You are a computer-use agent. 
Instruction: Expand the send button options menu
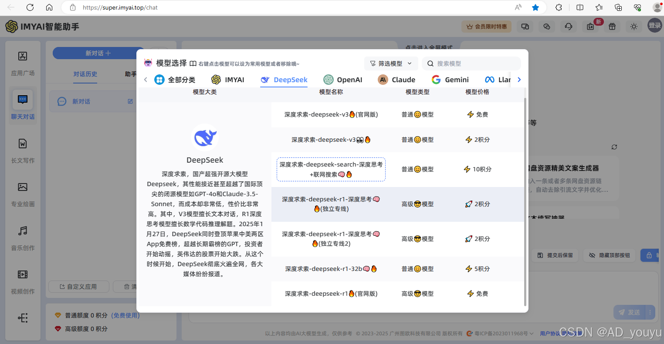650,312
